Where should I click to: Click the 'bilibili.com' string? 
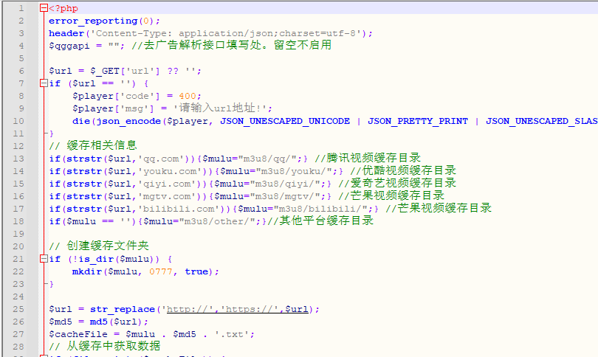click(x=179, y=209)
